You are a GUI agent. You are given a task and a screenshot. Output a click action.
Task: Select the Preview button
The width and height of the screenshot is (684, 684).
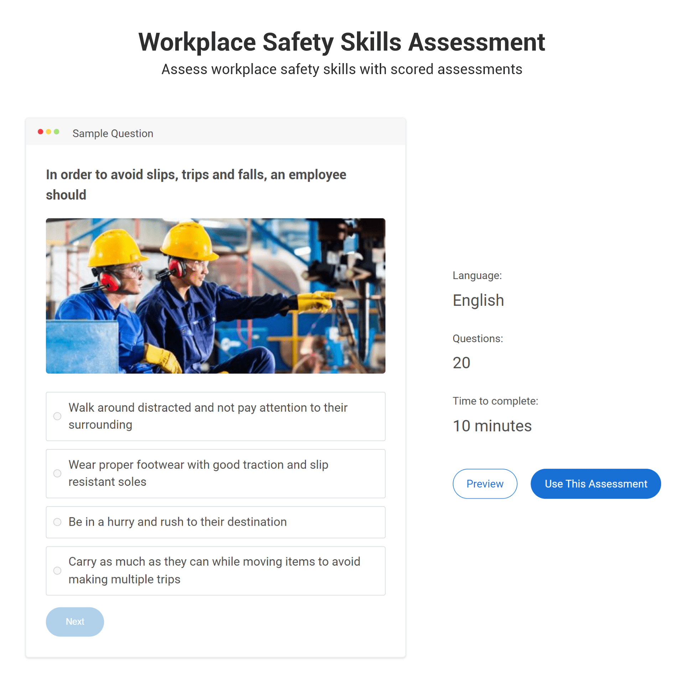(x=485, y=484)
